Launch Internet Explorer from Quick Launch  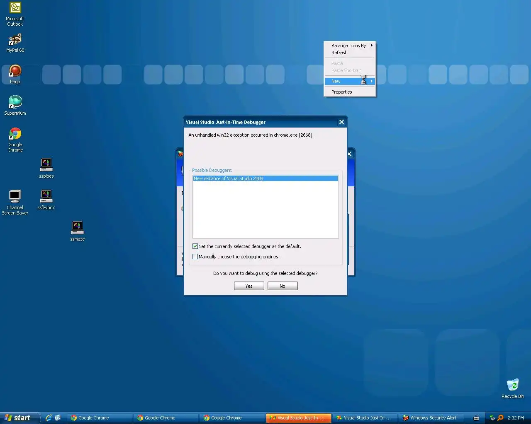pos(49,418)
